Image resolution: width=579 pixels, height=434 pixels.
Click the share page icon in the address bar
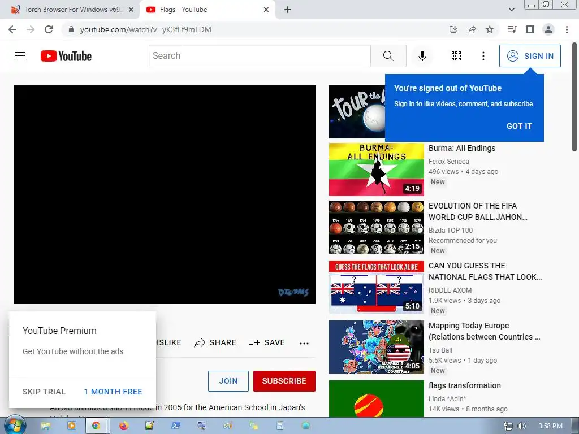[471, 29]
